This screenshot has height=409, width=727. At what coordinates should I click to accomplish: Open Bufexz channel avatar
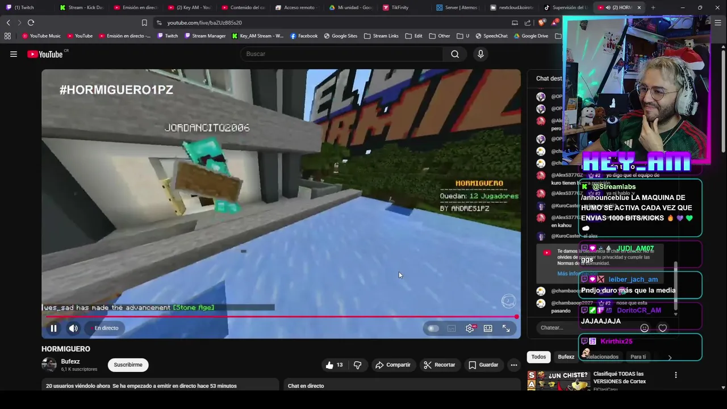[x=49, y=365]
